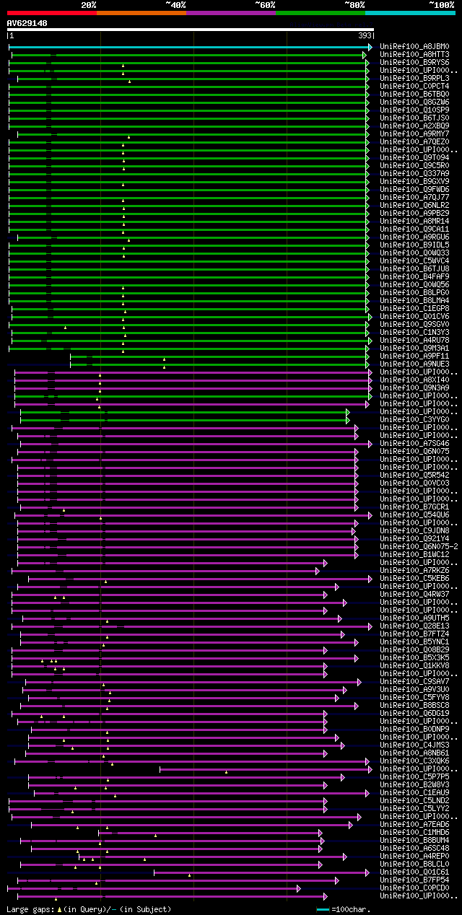Click the text UniRef100_Q54QU6

(x=415, y=515)
